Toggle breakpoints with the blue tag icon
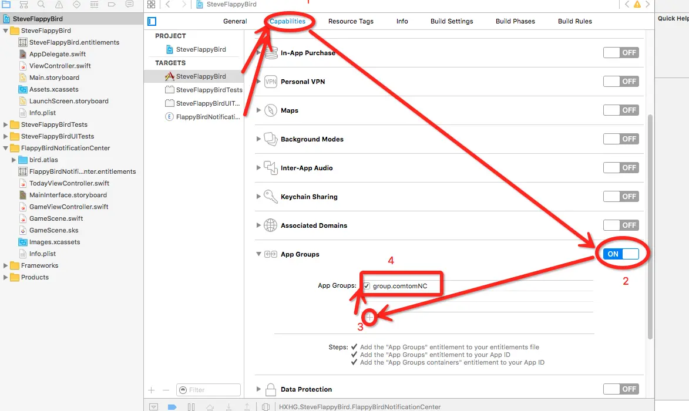 point(172,407)
